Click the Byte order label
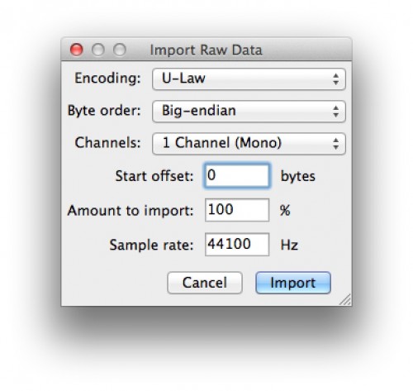Viewport: 413px width, 391px height. coord(104,111)
